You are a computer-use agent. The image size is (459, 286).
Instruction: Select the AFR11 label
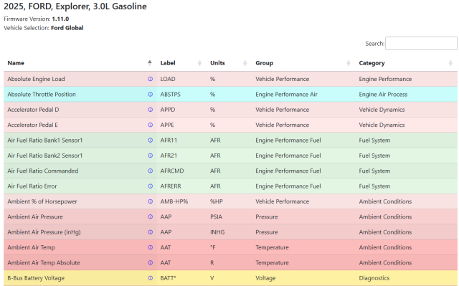[x=169, y=140]
